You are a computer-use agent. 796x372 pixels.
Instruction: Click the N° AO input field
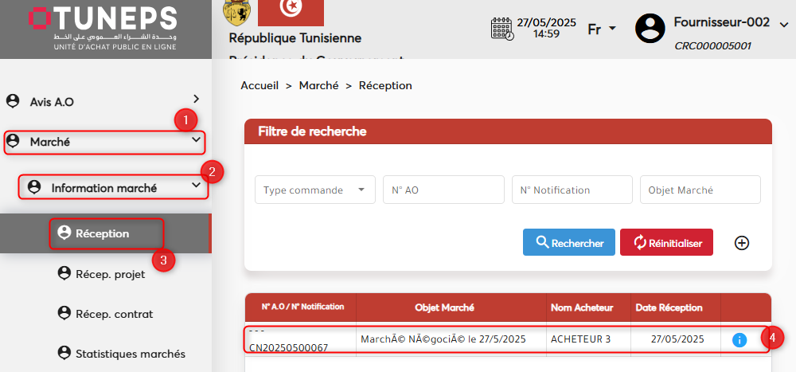443,190
